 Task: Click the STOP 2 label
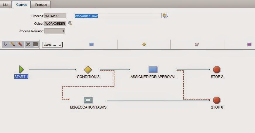(217, 77)
